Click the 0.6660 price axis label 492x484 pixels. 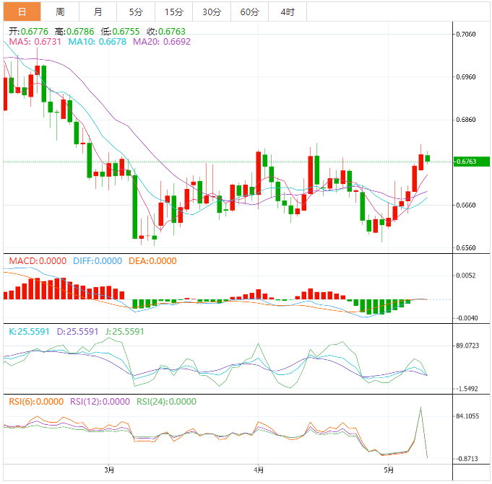pos(466,205)
